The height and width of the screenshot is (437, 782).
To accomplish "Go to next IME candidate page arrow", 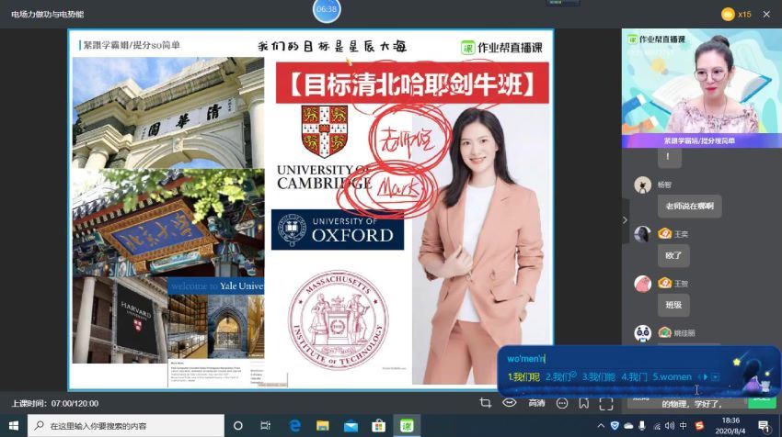I will coord(706,376).
